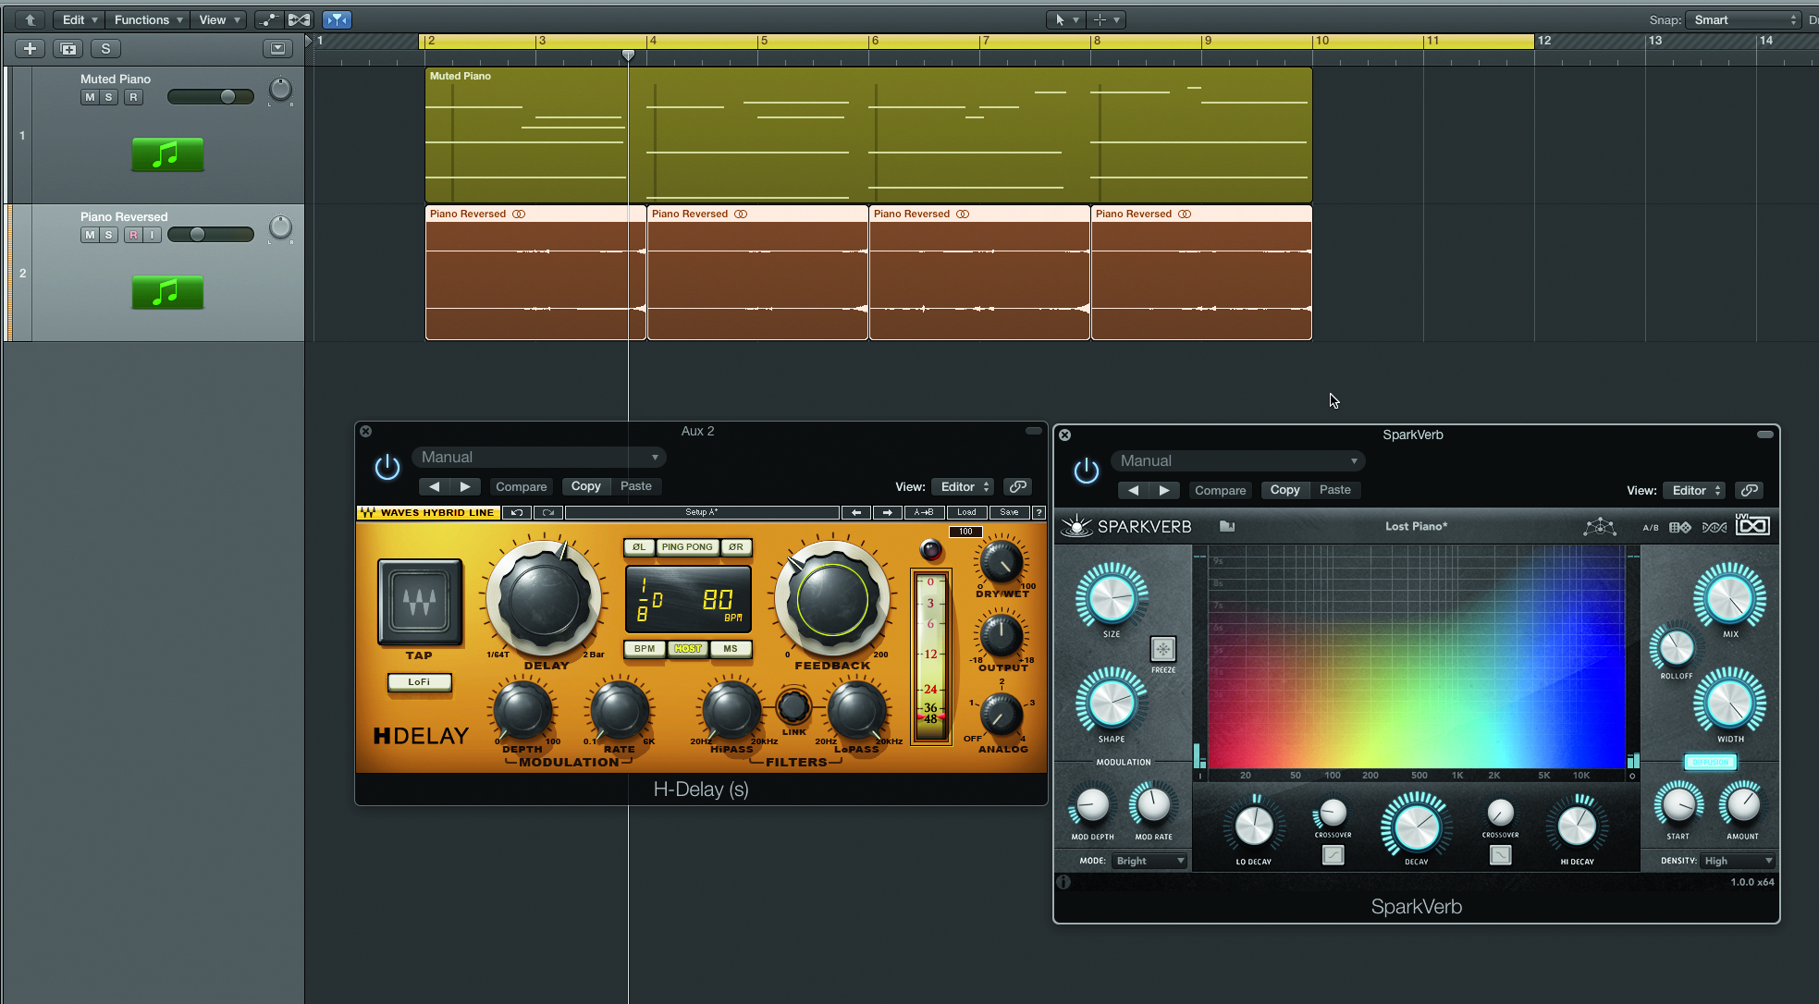Click Copy in the H-Delay window
This screenshot has width=1819, height=1004.
pos(585,486)
